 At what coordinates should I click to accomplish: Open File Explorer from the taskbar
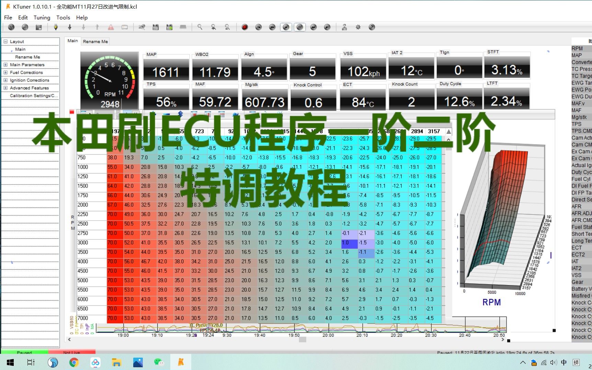click(116, 362)
